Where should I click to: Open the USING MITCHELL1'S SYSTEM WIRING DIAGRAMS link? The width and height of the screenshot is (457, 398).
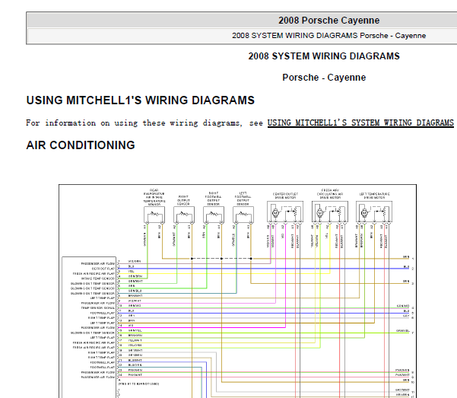point(360,123)
